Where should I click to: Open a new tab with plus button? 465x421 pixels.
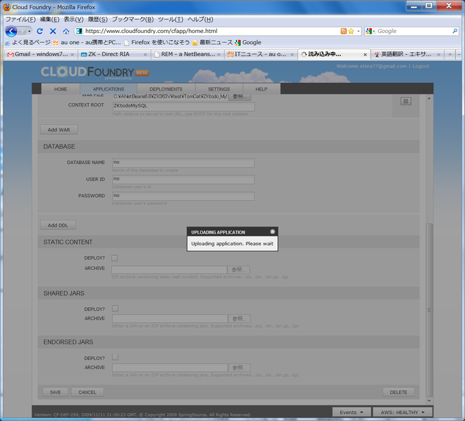[450, 55]
